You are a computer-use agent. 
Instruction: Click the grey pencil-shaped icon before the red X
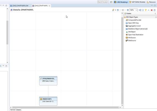click(x=149, y=10)
